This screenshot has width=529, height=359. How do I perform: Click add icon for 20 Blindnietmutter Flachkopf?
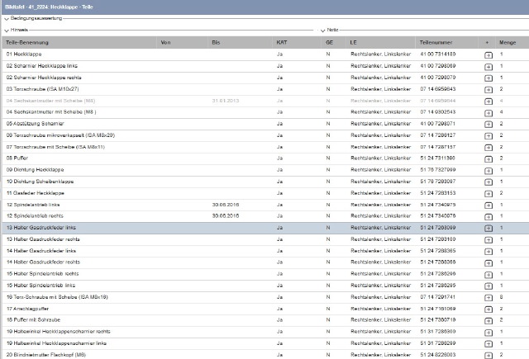pos(488,356)
